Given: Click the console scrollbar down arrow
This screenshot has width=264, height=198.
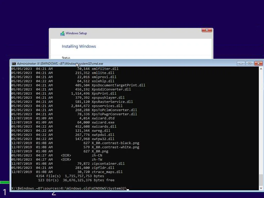Looking at the screenshot, I should click(x=261, y=188).
